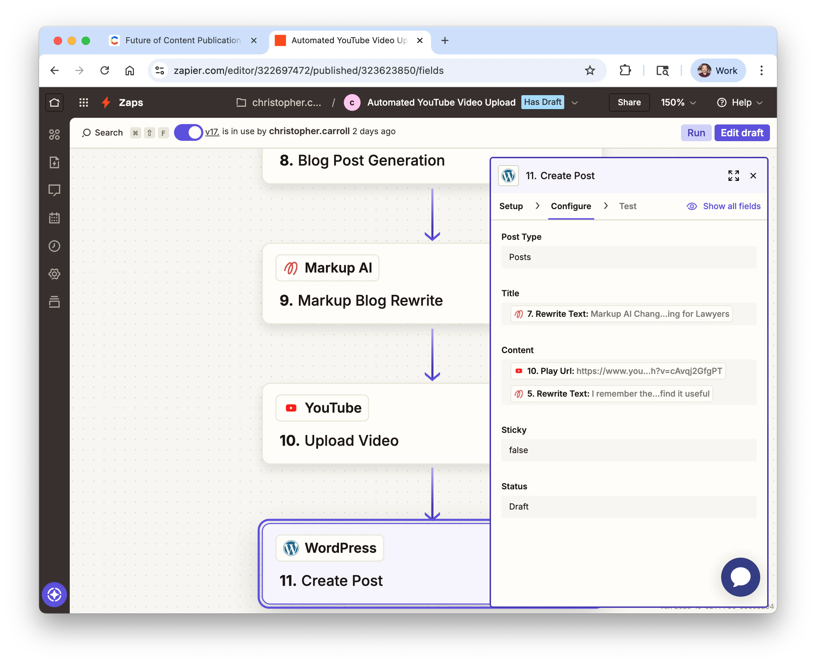Click the Run button
Viewport: 816px width, 665px height.
(696, 132)
